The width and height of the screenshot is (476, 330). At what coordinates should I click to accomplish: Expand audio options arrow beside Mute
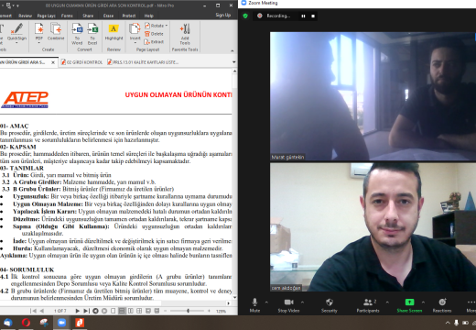point(266,302)
